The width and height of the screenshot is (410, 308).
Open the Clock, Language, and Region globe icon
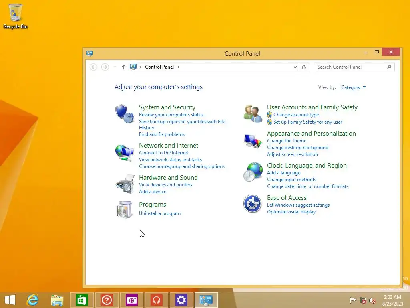253,172
